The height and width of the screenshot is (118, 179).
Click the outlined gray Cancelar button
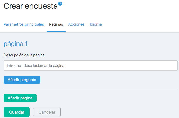coord(47,112)
